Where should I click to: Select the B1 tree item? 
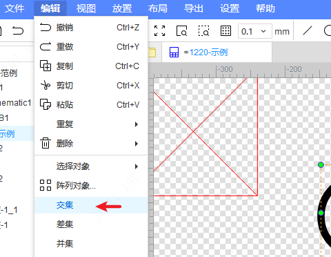4,118
